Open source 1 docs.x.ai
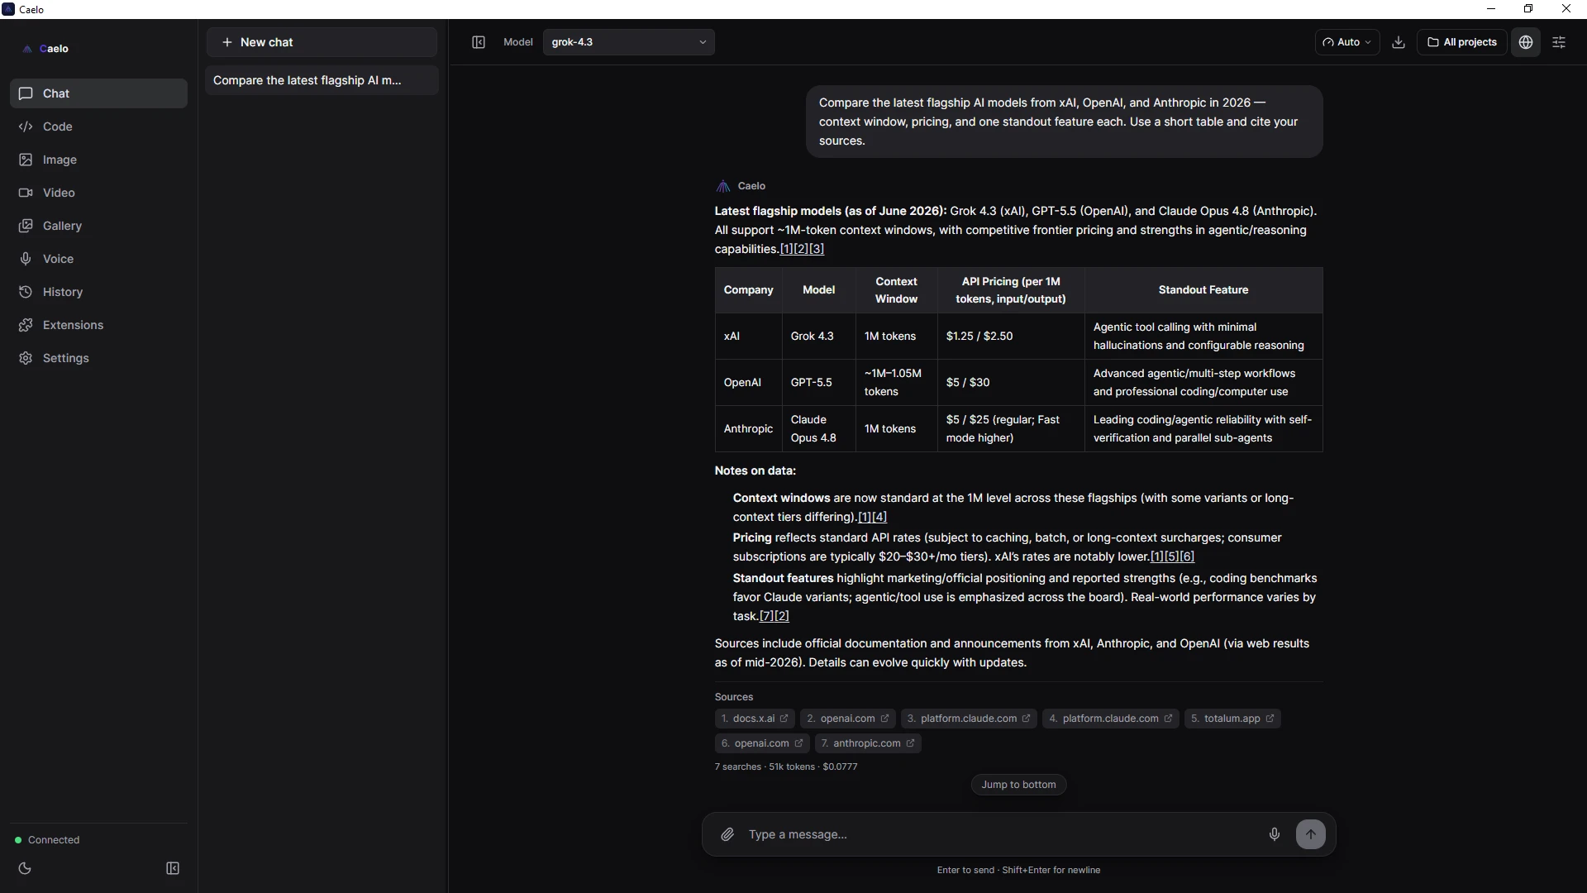This screenshot has height=893, width=1587. [755, 719]
